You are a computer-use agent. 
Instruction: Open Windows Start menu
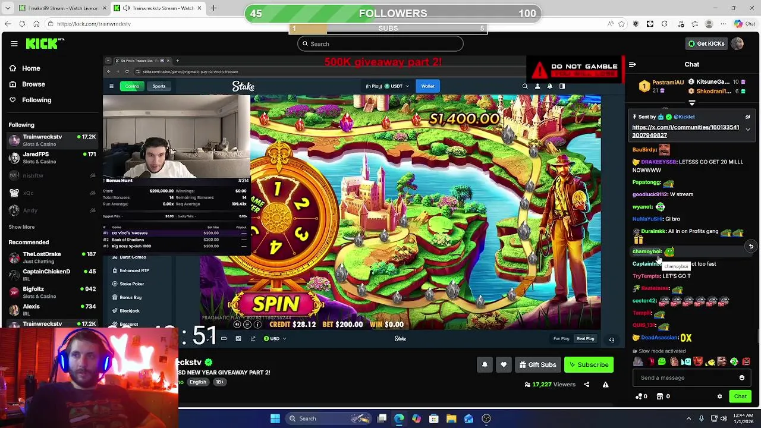tap(275, 418)
